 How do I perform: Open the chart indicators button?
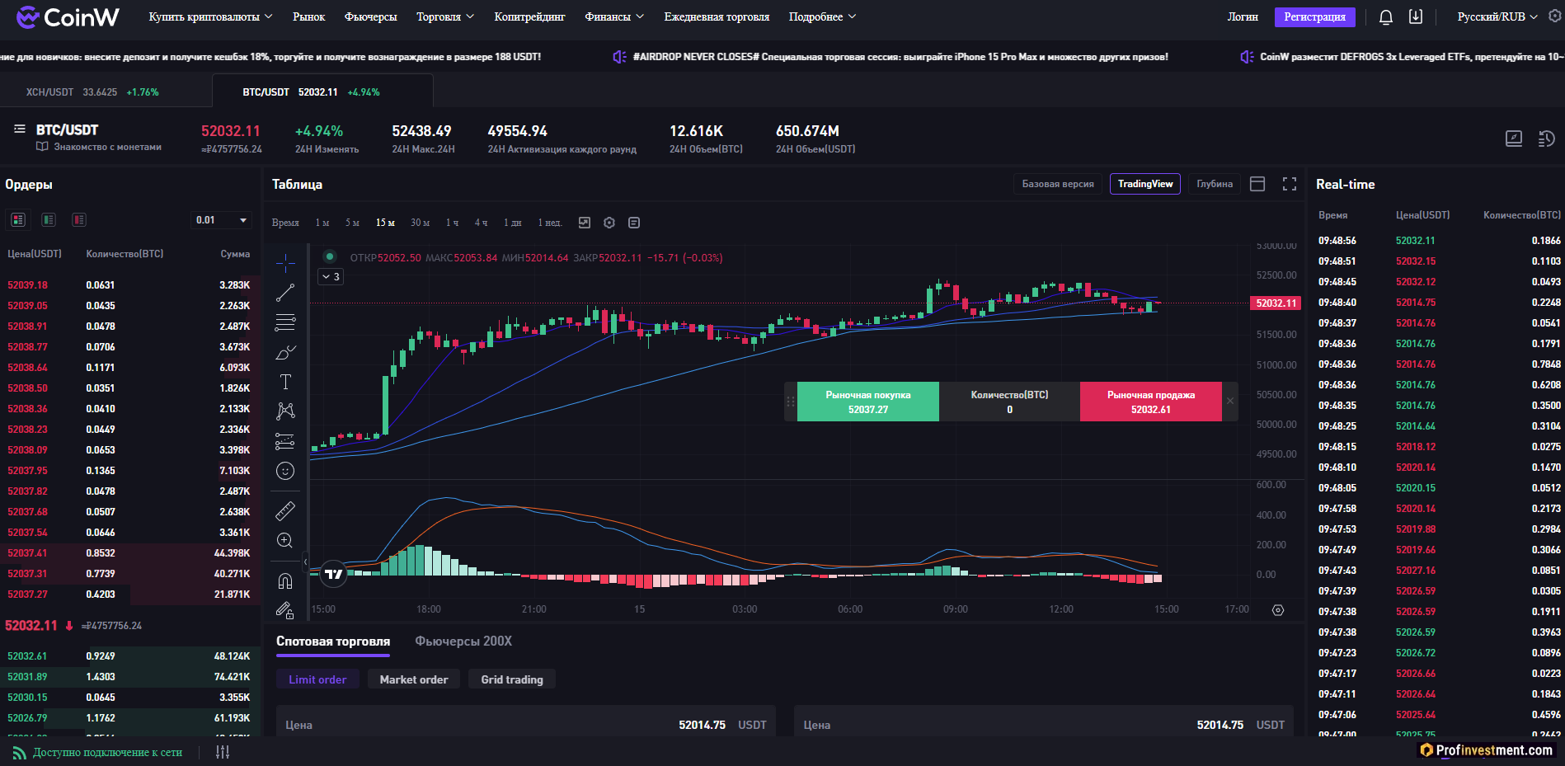coord(585,223)
